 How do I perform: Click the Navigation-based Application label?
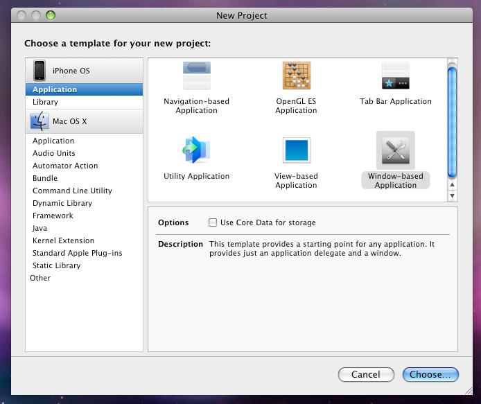tap(197, 106)
